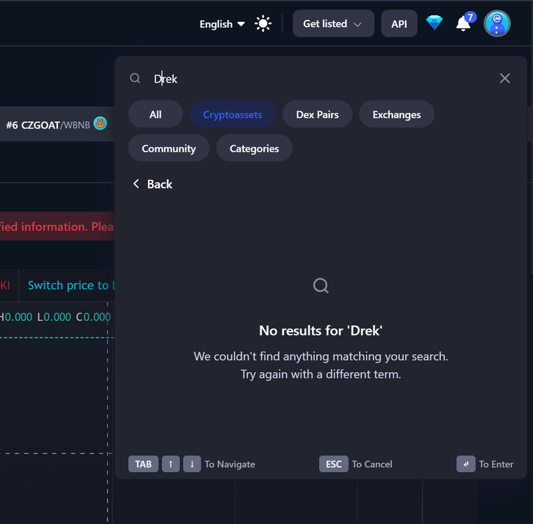Click the 'To Navigate' hint text

[x=229, y=464]
